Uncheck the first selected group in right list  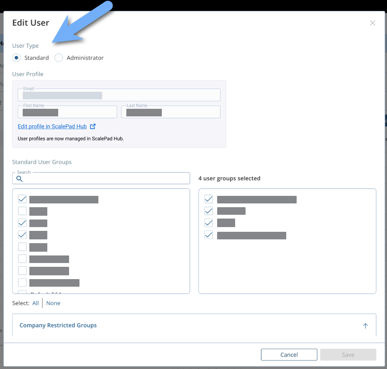pos(209,199)
